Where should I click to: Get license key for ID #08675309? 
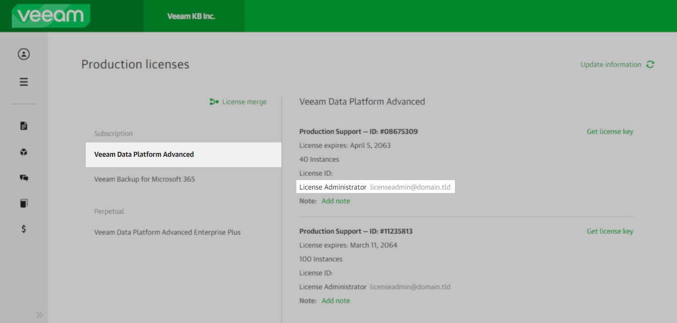[610, 131]
